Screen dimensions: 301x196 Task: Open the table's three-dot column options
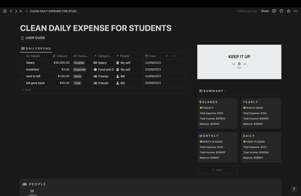coord(173,56)
